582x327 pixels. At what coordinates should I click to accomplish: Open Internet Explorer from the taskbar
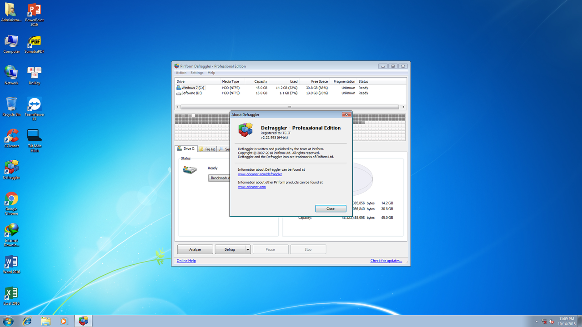pos(27,321)
